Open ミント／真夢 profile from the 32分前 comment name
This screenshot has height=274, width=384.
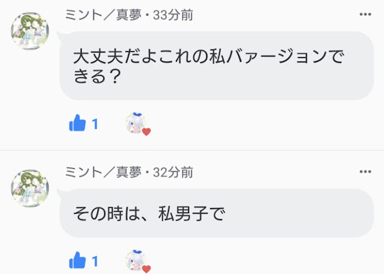coord(103,172)
